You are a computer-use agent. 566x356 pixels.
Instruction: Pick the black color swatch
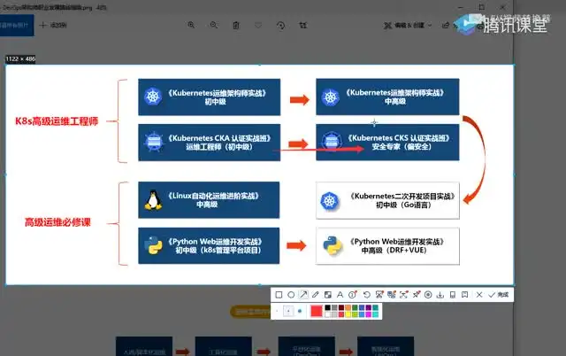coord(328,307)
